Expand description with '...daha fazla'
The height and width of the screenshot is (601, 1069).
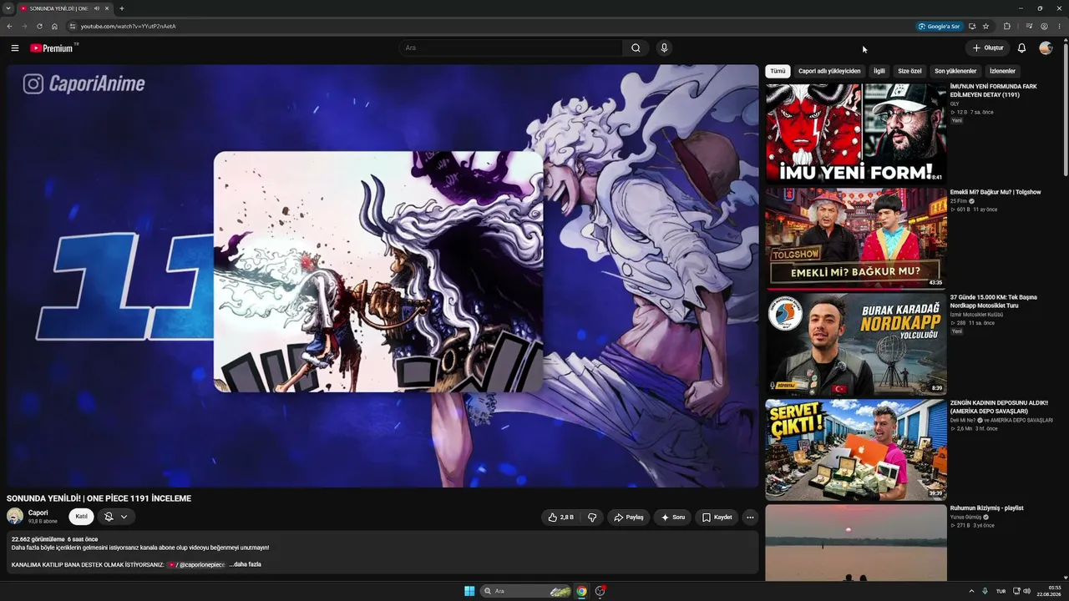tap(246, 564)
